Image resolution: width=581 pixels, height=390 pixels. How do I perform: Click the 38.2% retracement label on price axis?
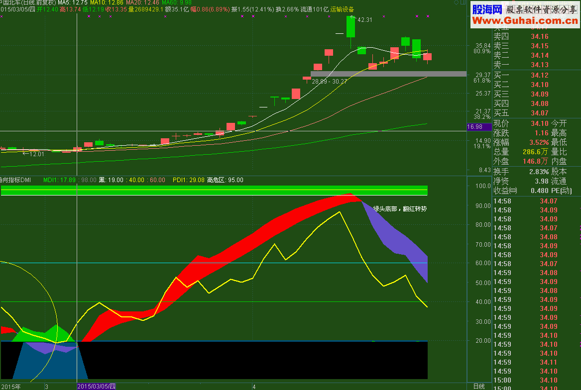482,117
